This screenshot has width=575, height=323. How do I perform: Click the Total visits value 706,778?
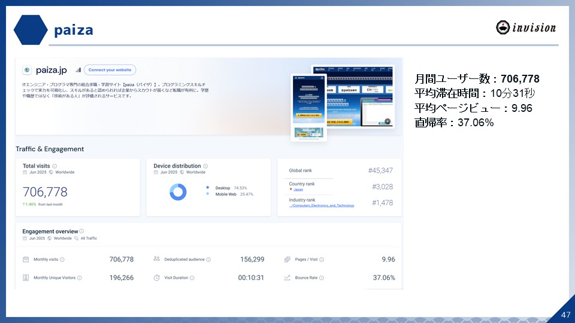[x=45, y=192]
